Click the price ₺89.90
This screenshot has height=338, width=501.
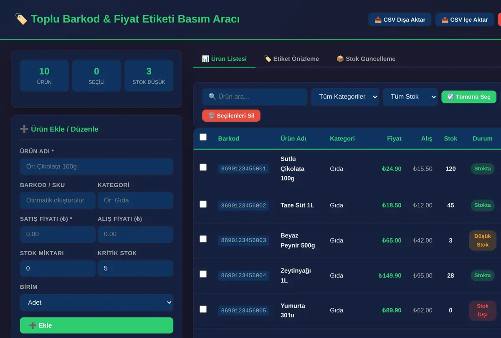click(x=392, y=310)
